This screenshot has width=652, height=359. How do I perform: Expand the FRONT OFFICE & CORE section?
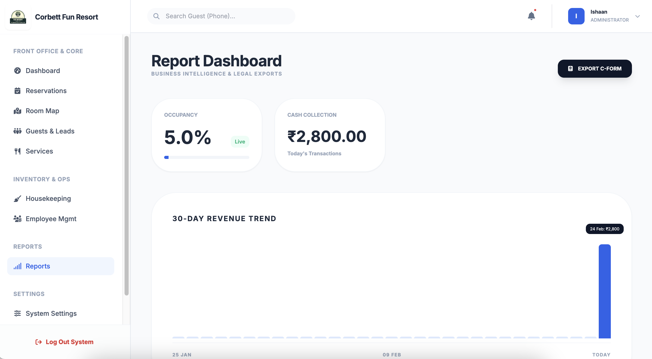[48, 51]
